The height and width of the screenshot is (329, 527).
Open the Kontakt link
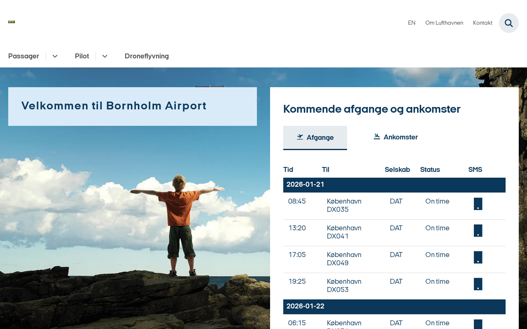pos(483,23)
